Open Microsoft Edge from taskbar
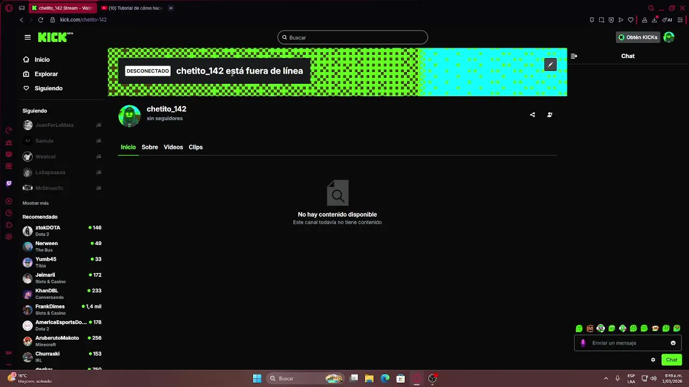 pyautogui.click(x=385, y=378)
